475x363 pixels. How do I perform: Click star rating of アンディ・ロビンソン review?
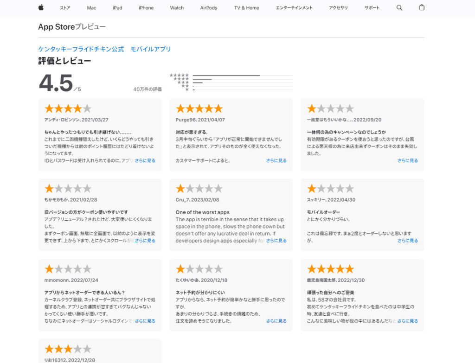68,108
